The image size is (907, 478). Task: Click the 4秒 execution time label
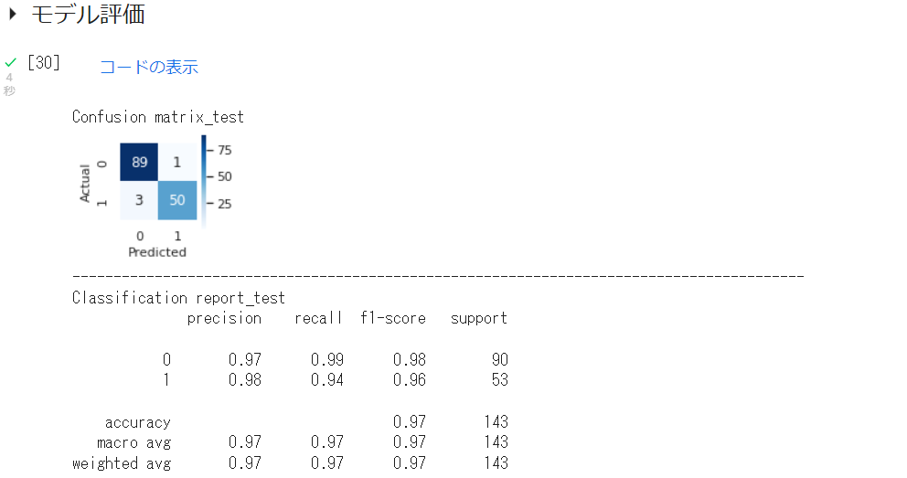pyautogui.click(x=9, y=84)
